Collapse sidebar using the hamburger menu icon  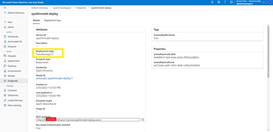pyautogui.click(x=5, y=8)
